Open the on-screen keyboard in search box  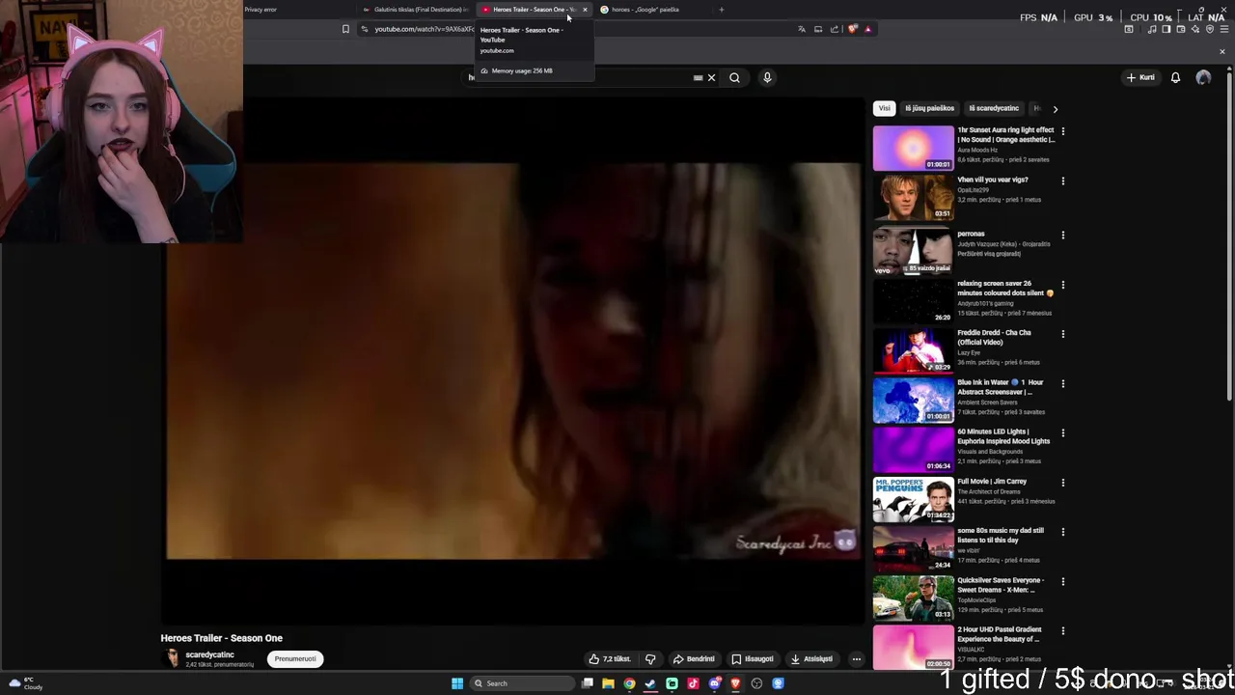click(698, 78)
